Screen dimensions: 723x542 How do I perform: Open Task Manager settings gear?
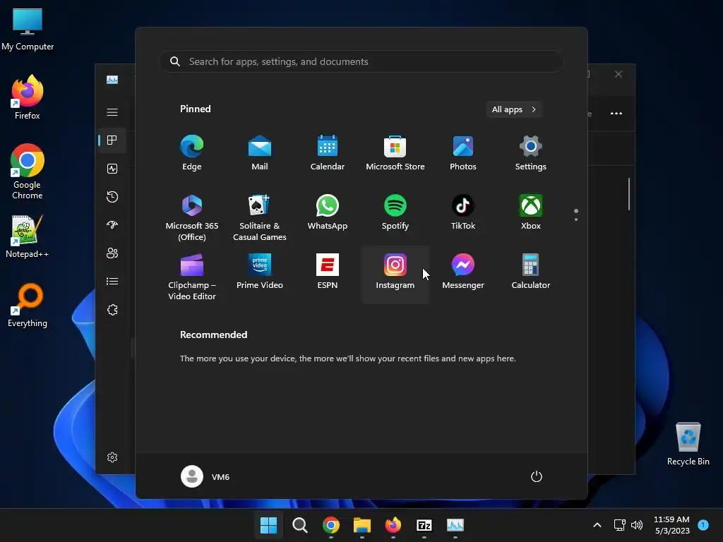click(112, 457)
